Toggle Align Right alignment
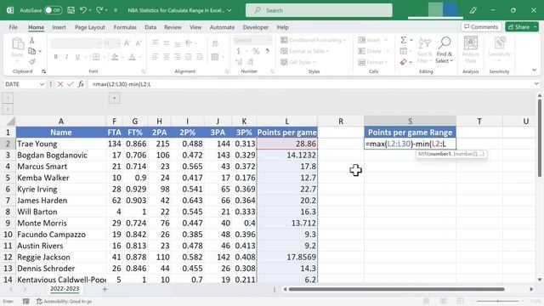 178,57
